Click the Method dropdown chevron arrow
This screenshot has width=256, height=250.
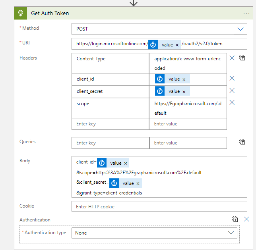[x=240, y=29]
